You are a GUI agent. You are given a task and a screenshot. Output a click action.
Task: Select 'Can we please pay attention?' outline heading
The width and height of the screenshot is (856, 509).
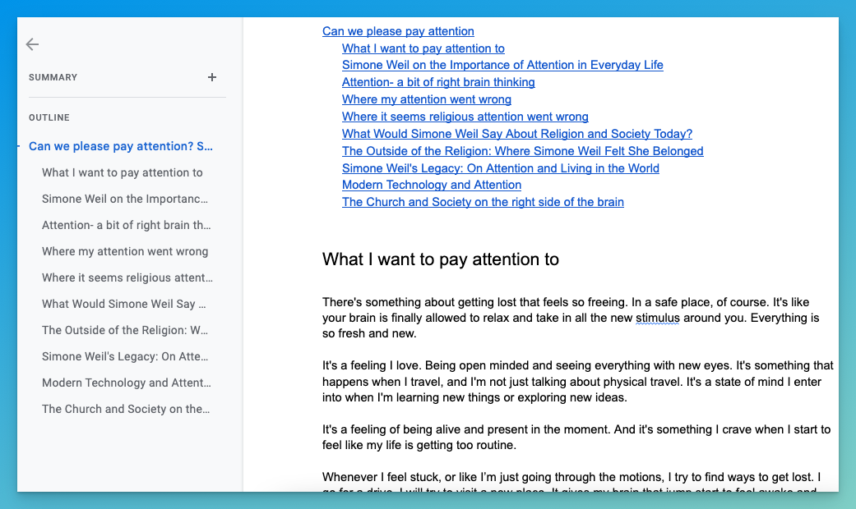(x=121, y=146)
